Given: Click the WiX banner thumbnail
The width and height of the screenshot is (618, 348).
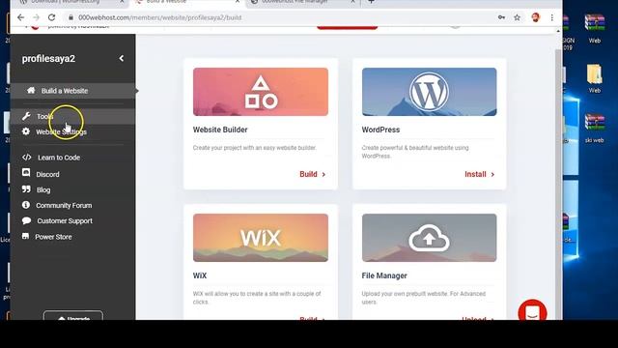Looking at the screenshot, I should (261, 238).
